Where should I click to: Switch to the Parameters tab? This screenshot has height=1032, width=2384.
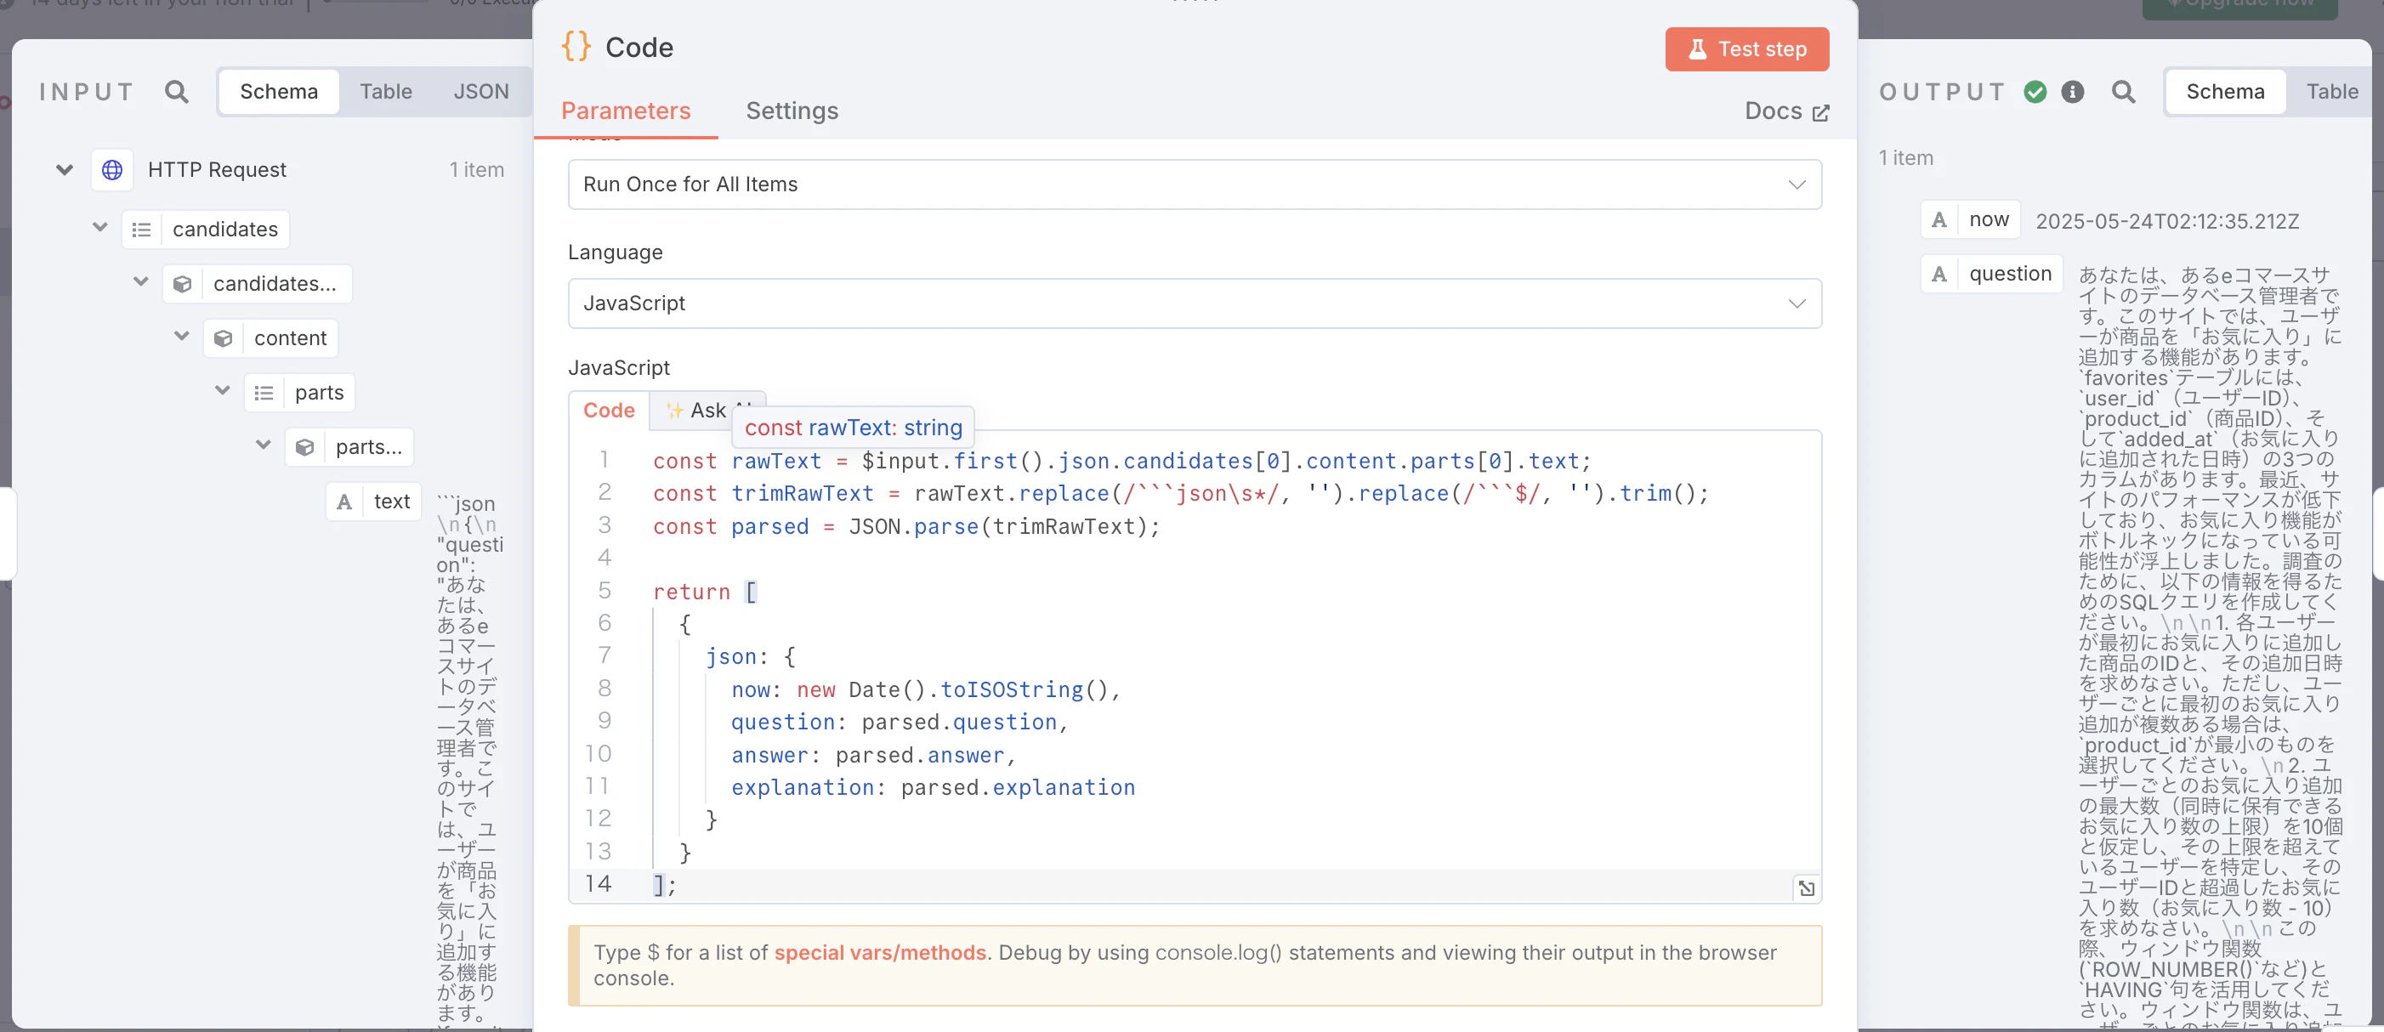626,111
